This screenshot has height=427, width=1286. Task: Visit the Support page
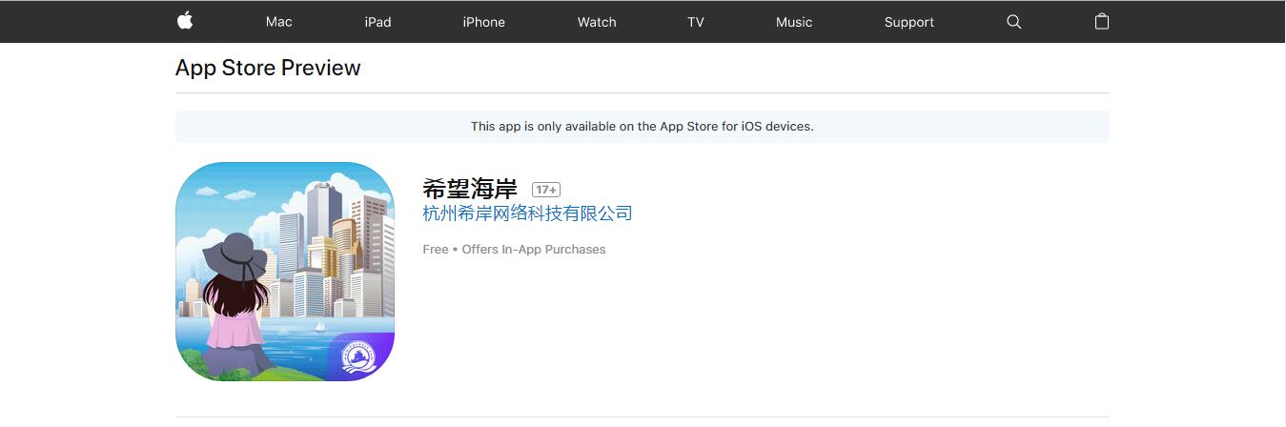[x=908, y=22]
